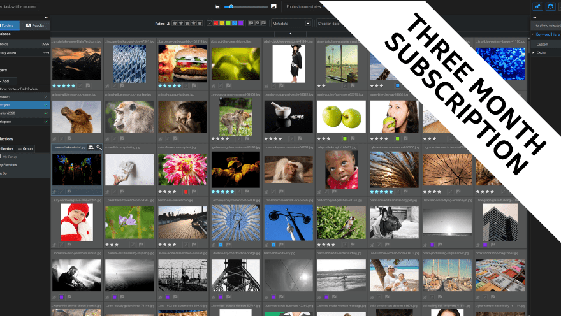This screenshot has height=316, width=561.
Task: Open the To Do collection
Action: [x=25, y=173]
